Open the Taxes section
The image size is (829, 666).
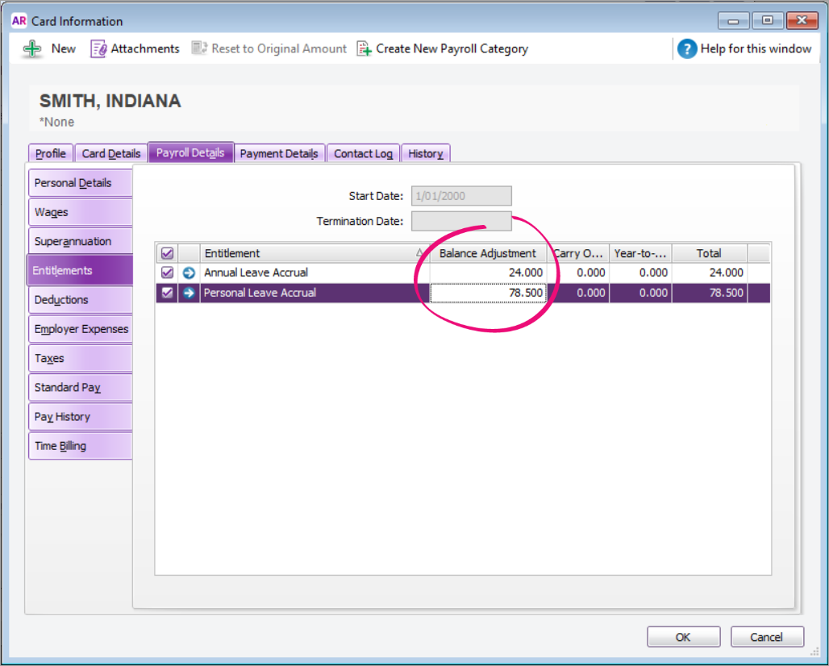tap(81, 358)
